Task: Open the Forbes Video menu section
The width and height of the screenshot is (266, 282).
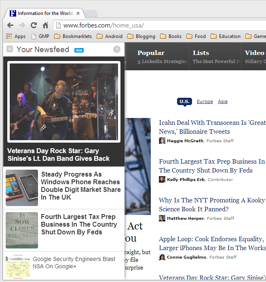Action: 255,53
